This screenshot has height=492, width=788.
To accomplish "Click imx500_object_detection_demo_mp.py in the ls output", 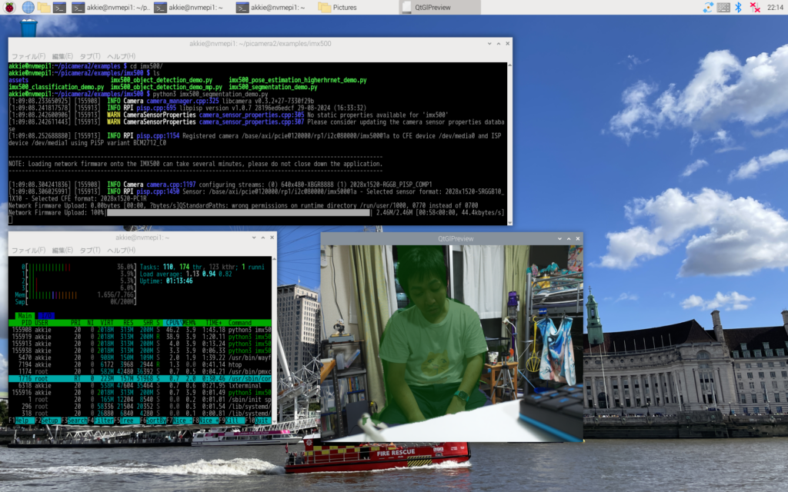I will pos(166,87).
